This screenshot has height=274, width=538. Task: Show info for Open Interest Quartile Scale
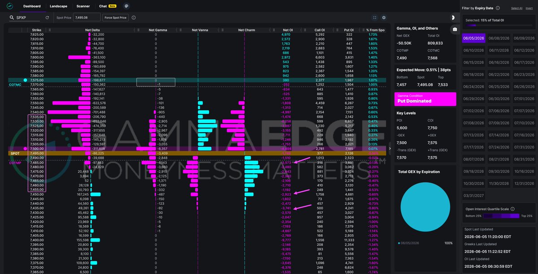512,209
